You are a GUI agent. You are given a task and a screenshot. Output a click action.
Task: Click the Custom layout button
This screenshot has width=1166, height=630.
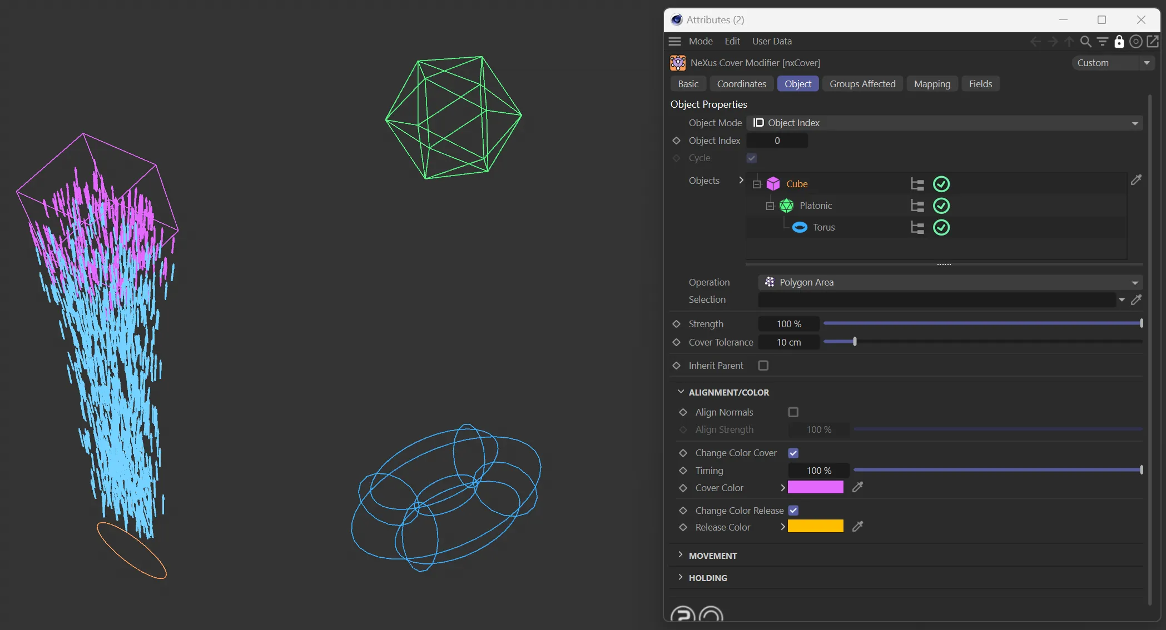tap(1113, 63)
